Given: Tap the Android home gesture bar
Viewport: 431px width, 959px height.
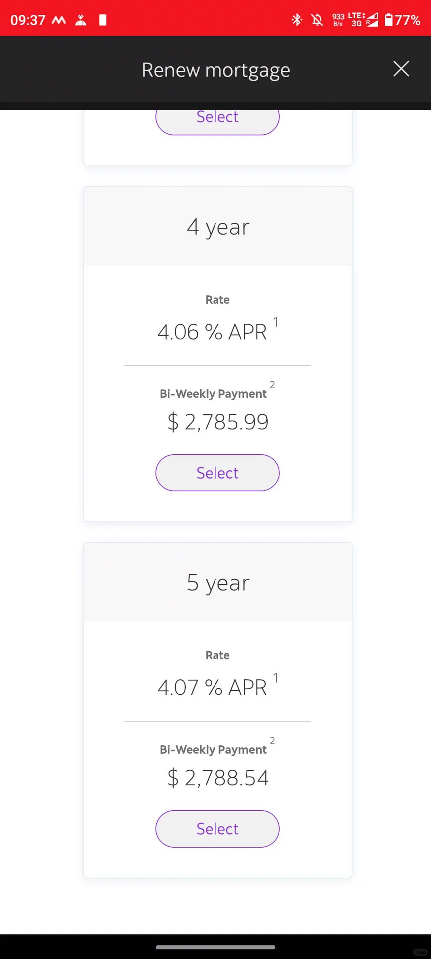Looking at the screenshot, I should point(215,947).
